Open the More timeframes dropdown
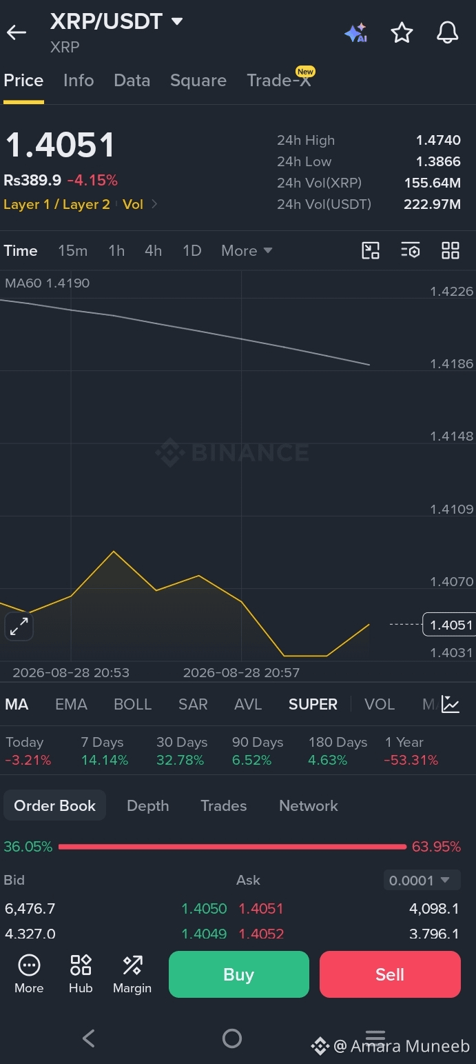Viewport: 476px width, 1064px height. tap(247, 250)
